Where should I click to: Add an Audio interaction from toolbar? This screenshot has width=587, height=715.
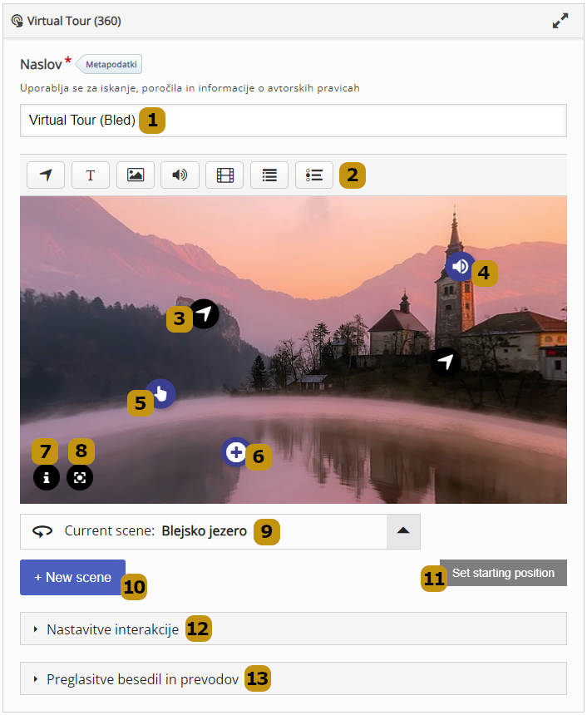coord(180,175)
